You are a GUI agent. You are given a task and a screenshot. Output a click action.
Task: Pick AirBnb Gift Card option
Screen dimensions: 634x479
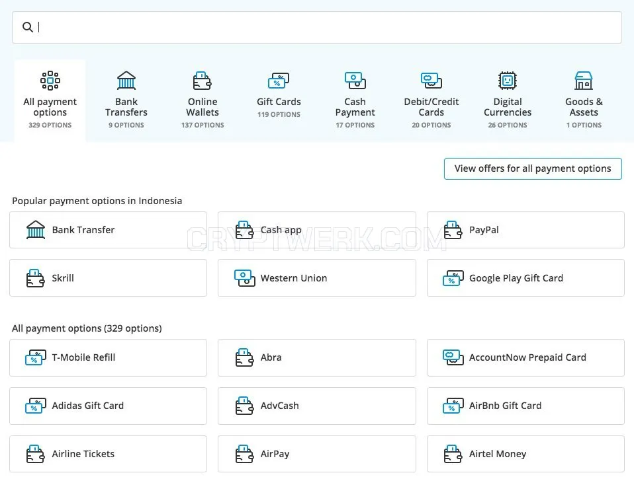coord(525,406)
